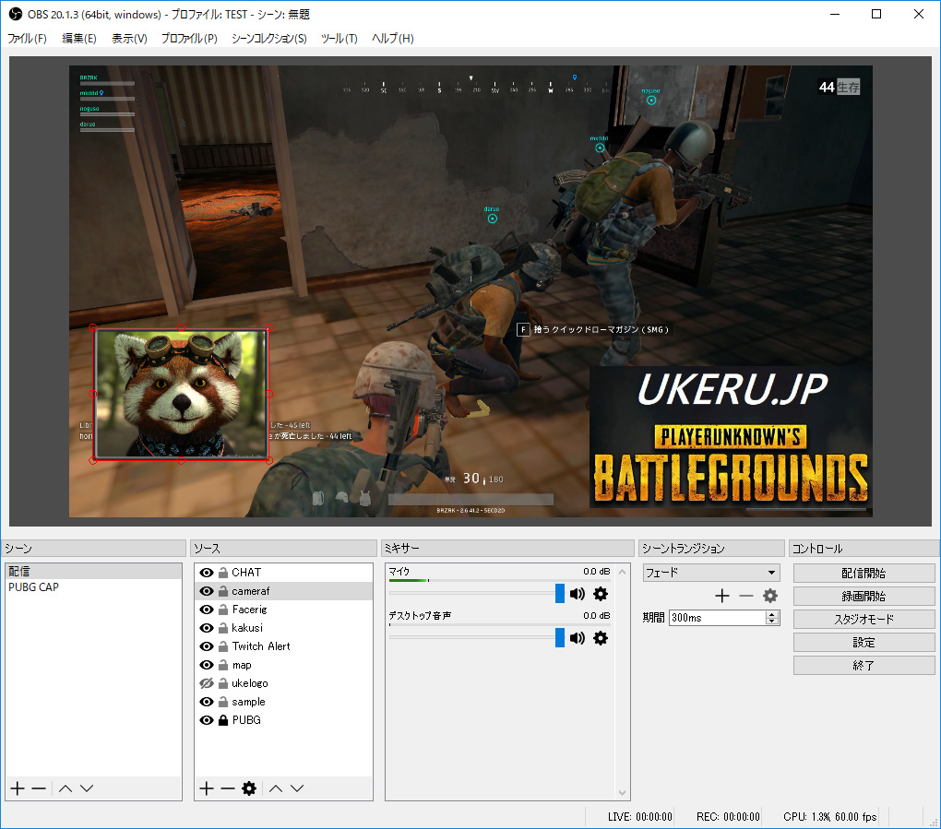Open the フェード transition dropdown
Screen dimensions: 941x829
[x=711, y=573]
